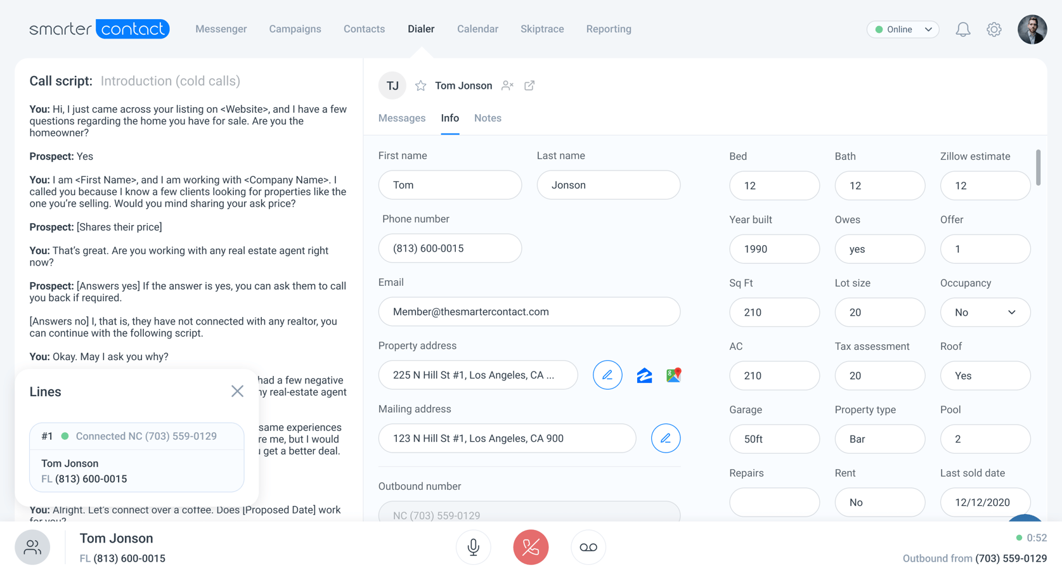View property address on Google Maps

click(673, 375)
